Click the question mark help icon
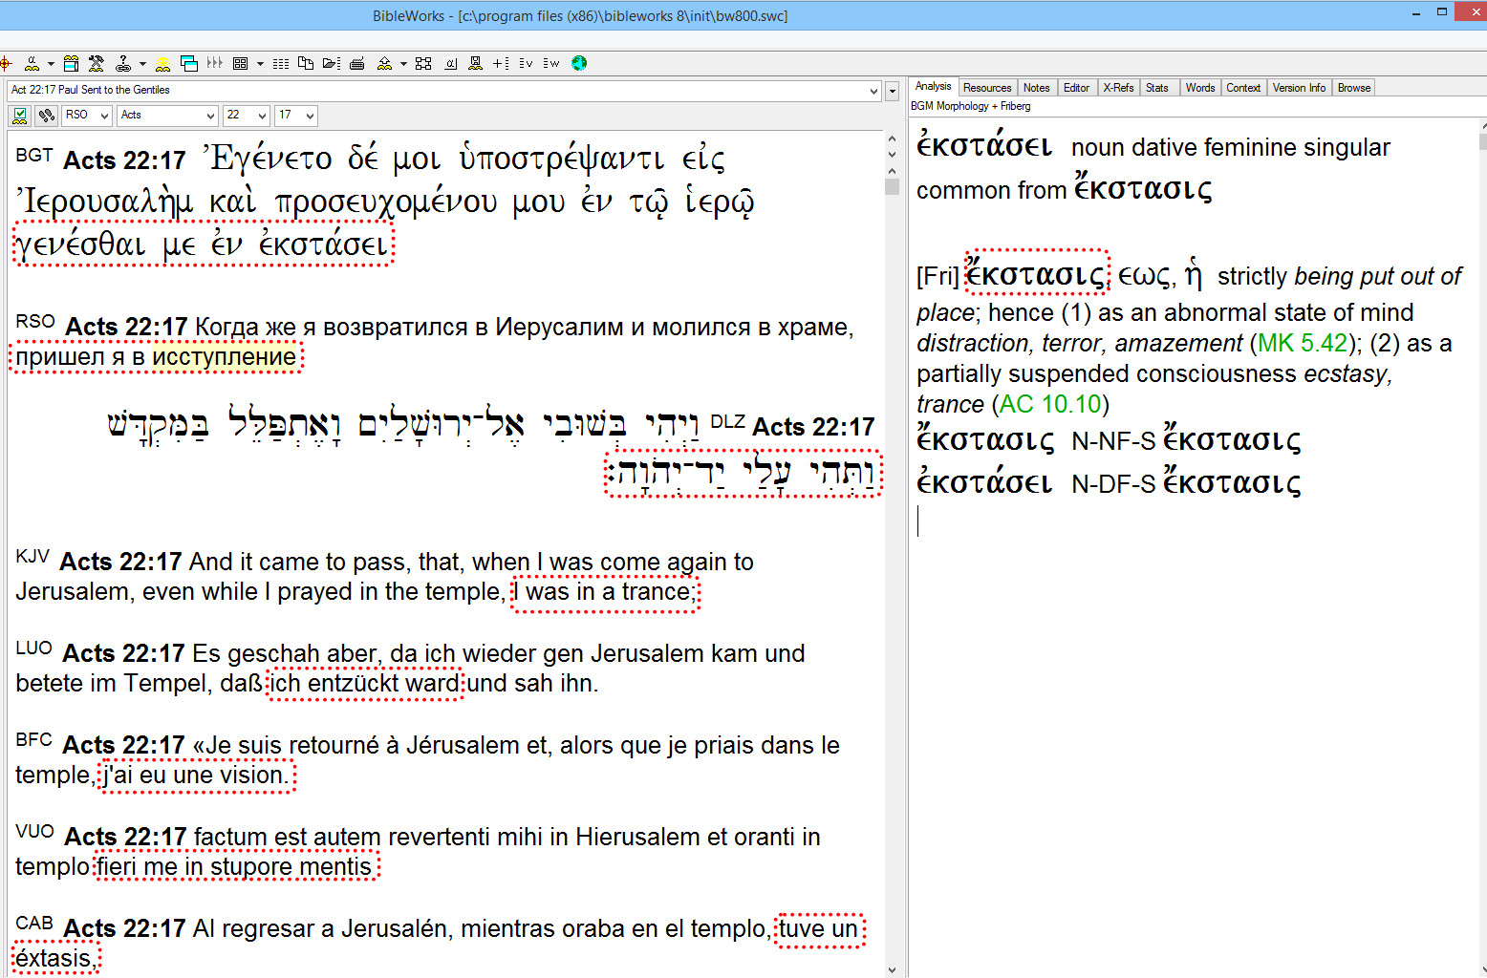 (122, 63)
